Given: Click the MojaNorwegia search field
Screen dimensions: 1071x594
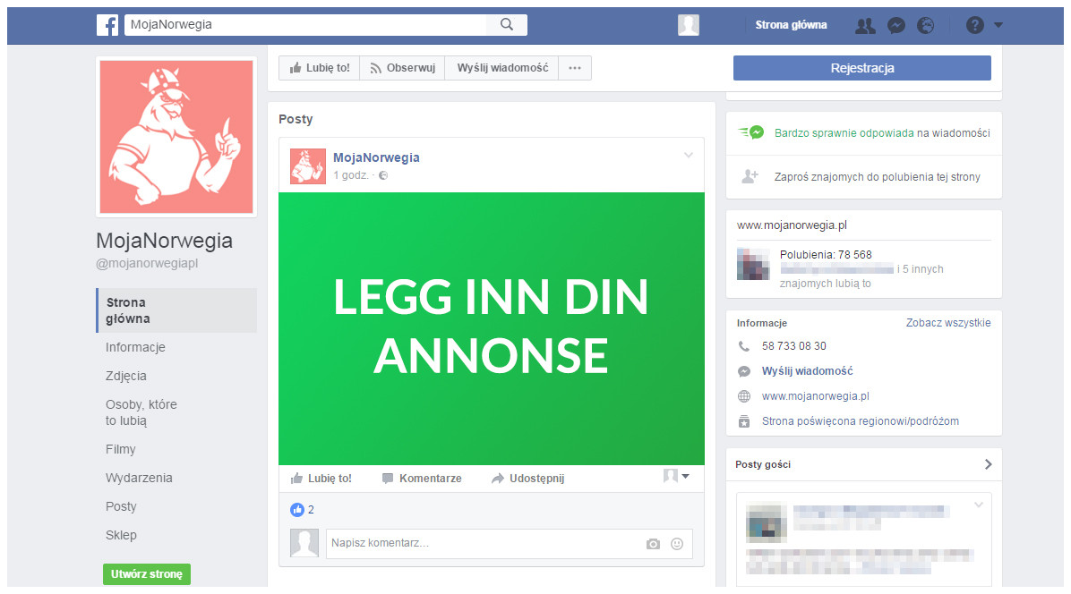Looking at the screenshot, I should (304, 24).
